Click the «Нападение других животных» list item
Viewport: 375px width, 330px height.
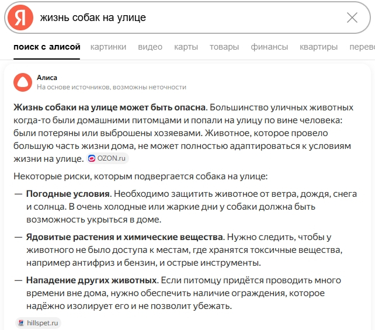pos(91,280)
